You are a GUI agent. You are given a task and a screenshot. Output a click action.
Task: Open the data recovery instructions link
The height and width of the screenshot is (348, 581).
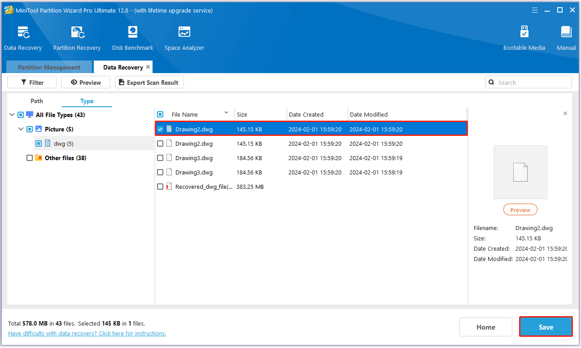click(x=87, y=333)
